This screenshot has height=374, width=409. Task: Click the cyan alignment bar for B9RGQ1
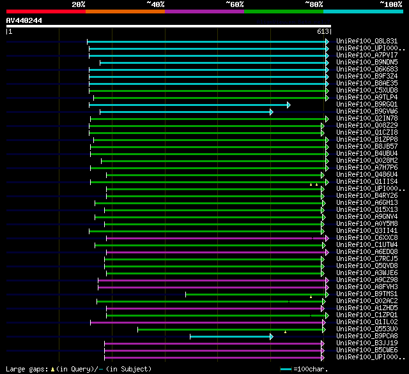click(x=189, y=105)
